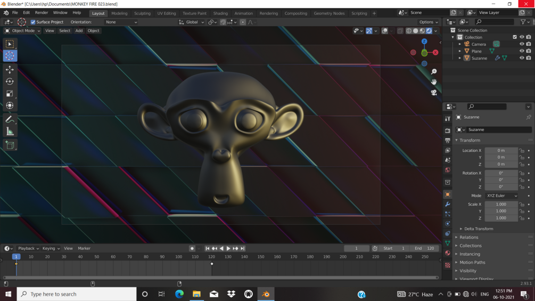Open the World properties tab

click(x=448, y=169)
